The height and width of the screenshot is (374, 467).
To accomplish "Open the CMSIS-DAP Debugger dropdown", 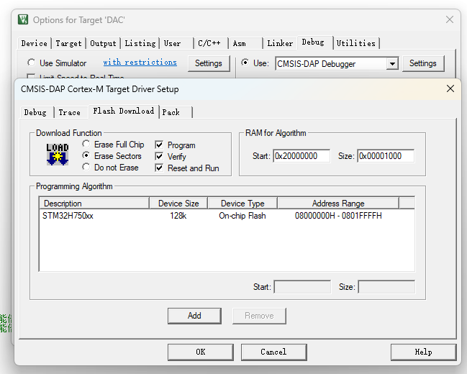I will [x=392, y=64].
